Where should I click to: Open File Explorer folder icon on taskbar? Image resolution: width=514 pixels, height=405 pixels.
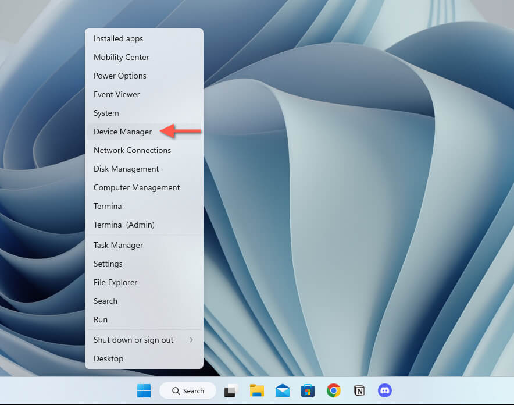pyautogui.click(x=256, y=390)
